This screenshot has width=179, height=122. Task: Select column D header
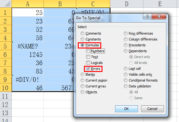coord(127,4)
